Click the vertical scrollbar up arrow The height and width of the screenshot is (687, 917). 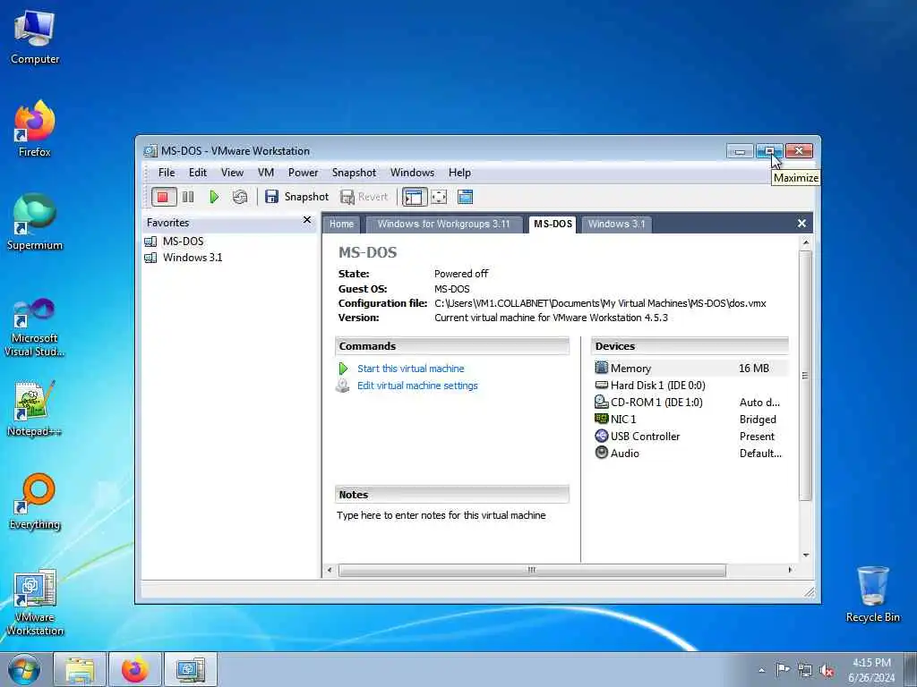806,242
